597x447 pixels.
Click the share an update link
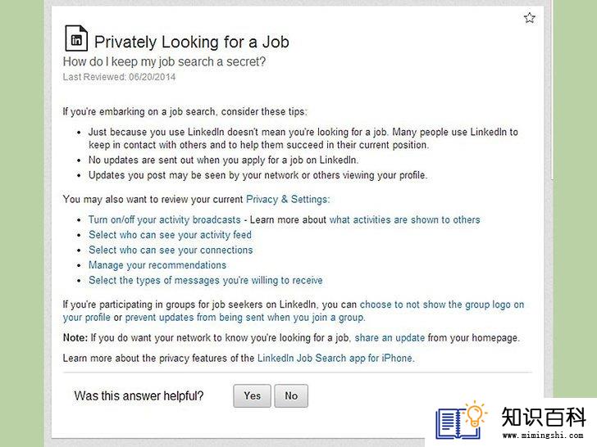(x=390, y=338)
